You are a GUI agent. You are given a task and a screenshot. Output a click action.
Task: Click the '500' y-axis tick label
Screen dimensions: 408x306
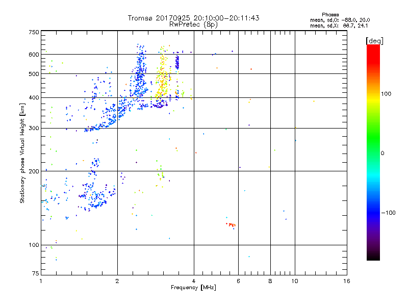[x=34, y=74]
